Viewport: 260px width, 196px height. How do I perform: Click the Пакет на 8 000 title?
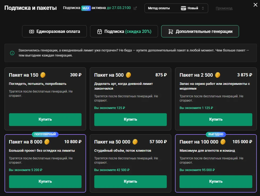(25, 142)
